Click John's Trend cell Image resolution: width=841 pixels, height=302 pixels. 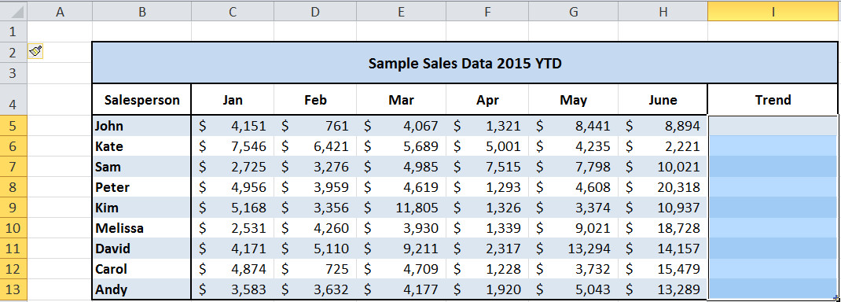(x=773, y=126)
